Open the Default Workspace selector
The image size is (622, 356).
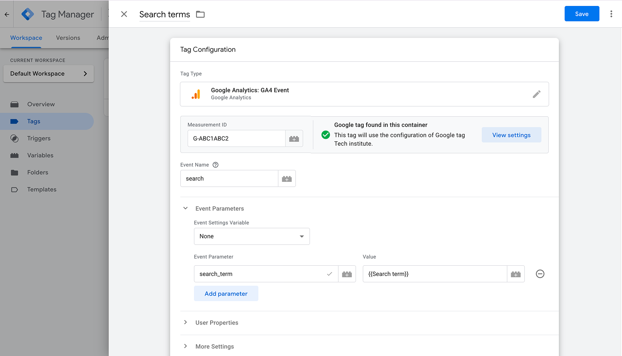[49, 74]
